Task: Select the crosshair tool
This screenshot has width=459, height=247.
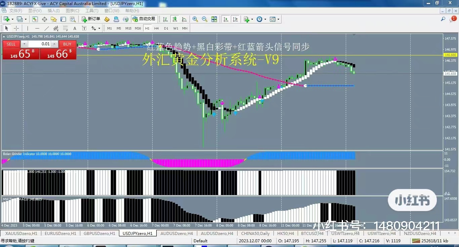Action: tap(16, 28)
